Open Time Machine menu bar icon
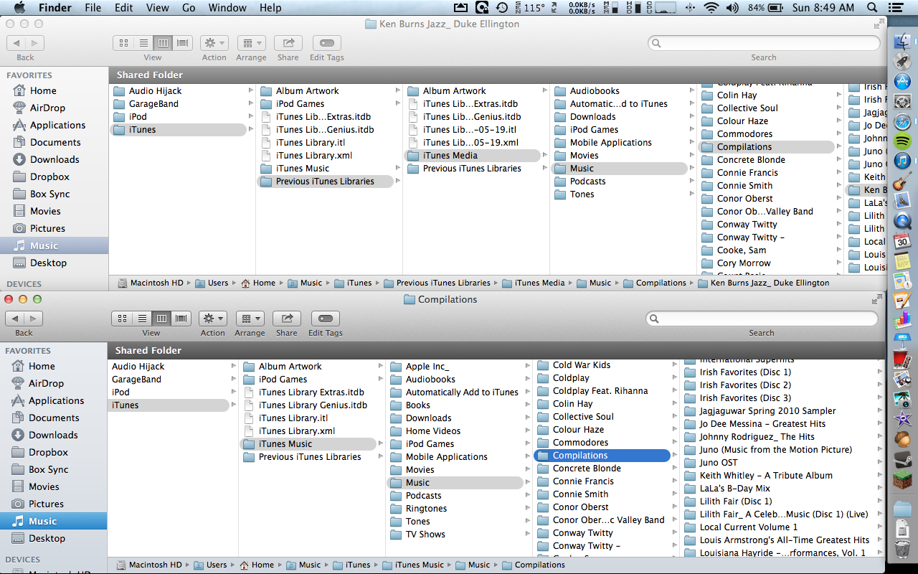Screen dimensions: 918x574 [x=502, y=8]
